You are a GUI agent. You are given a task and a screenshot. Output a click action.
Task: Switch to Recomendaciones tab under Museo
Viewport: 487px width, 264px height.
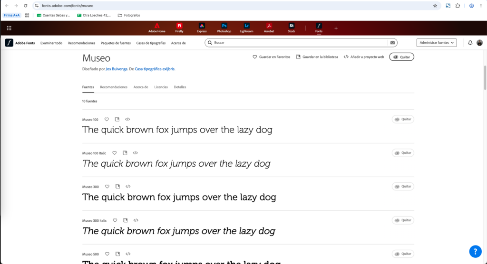(114, 87)
